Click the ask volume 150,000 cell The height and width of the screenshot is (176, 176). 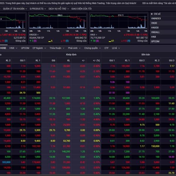pyautogui.click(x=155, y=146)
